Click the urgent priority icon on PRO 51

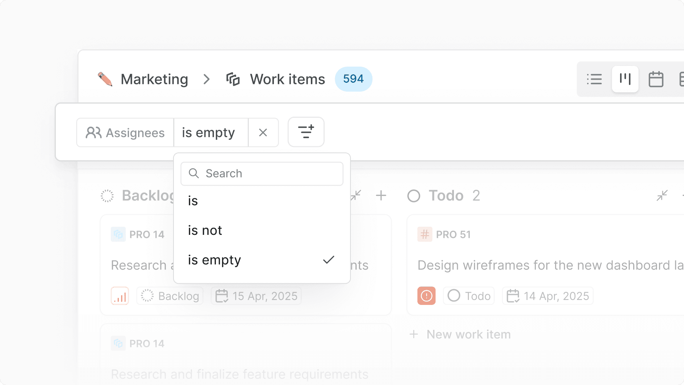click(x=426, y=296)
